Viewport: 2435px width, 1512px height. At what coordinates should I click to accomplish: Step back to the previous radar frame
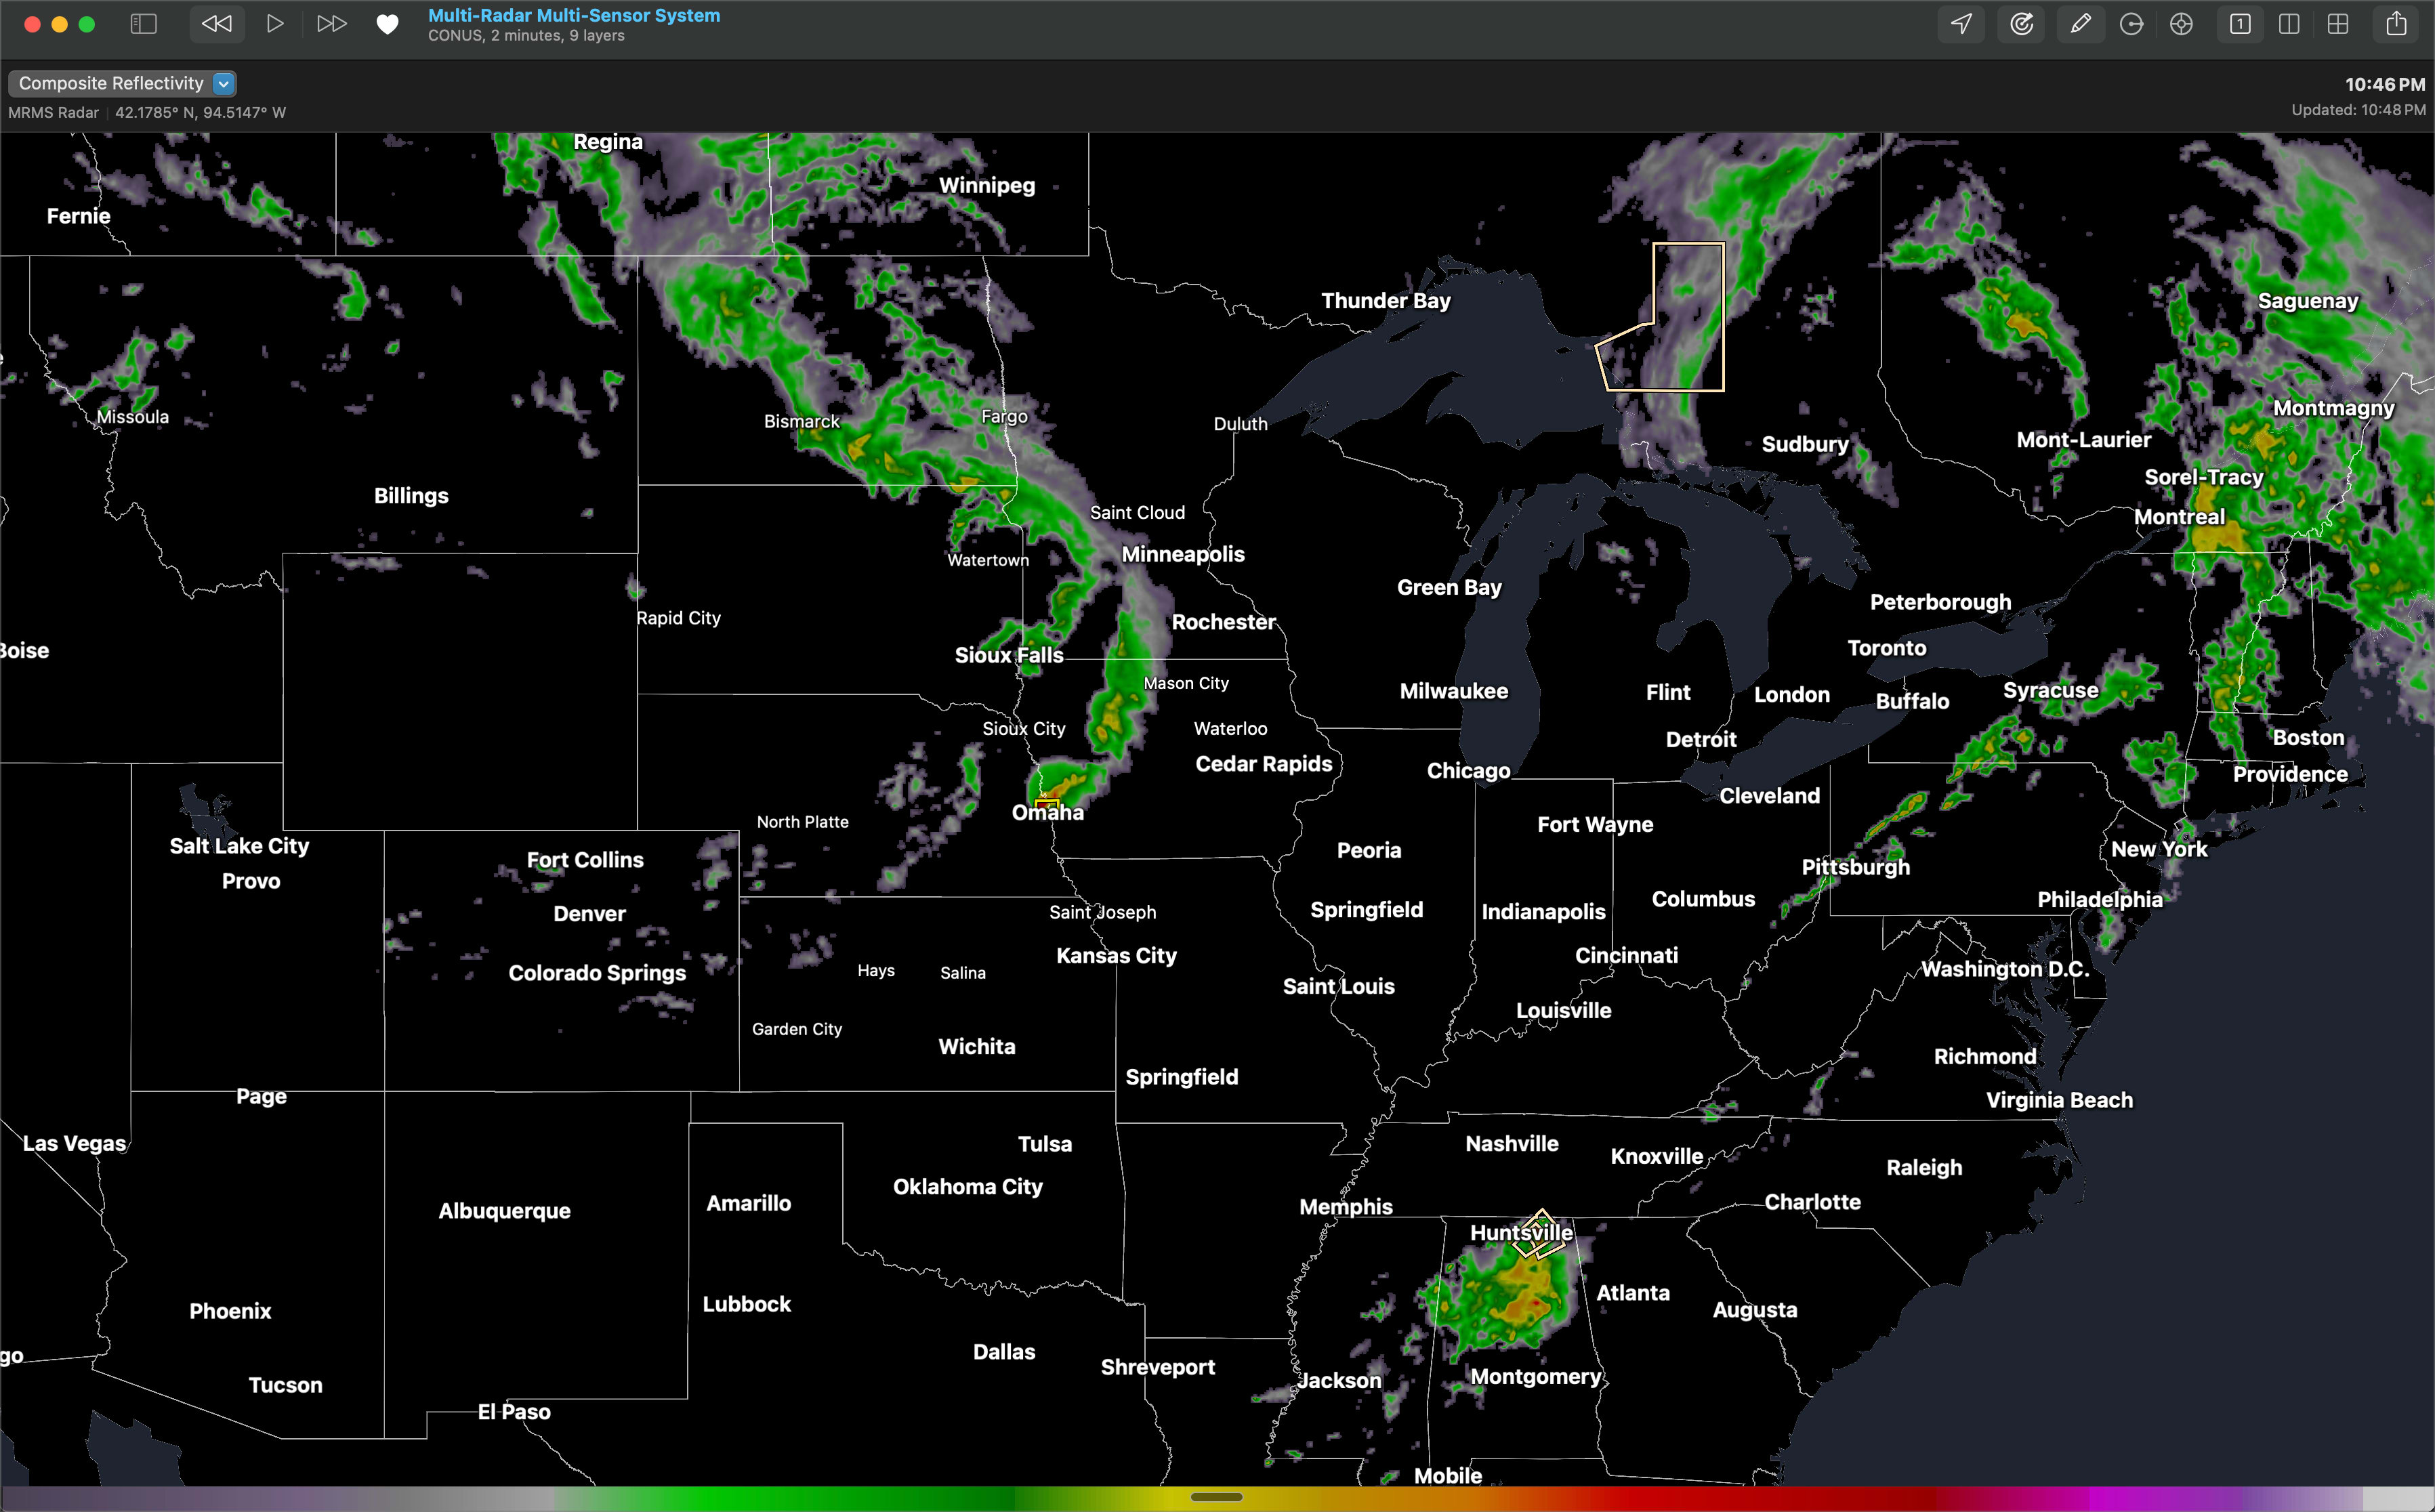click(x=217, y=24)
